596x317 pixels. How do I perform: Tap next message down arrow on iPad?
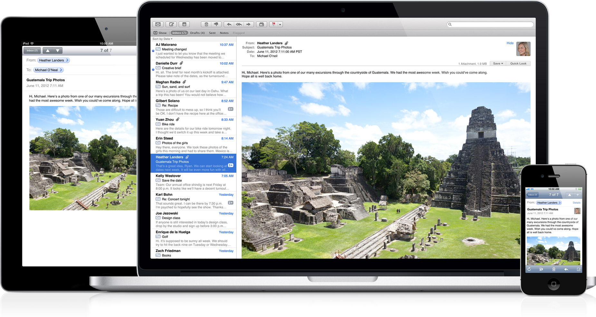(x=57, y=51)
